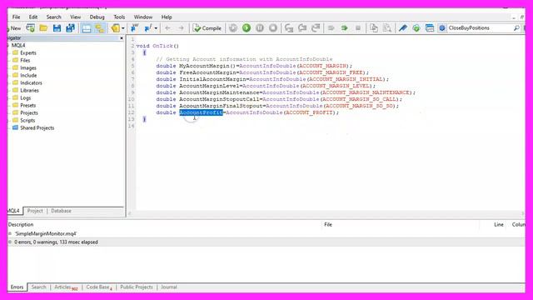Viewport: 533px width, 300px height.
Task: Open the Debug menu
Action: click(97, 17)
